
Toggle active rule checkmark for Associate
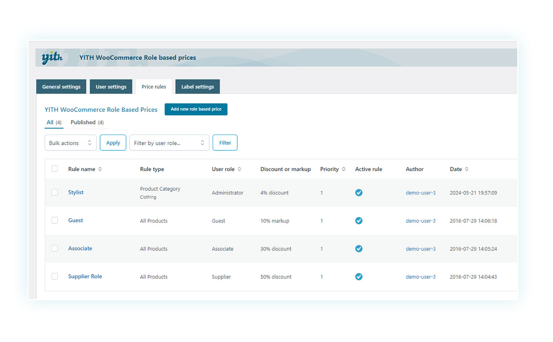tap(359, 249)
